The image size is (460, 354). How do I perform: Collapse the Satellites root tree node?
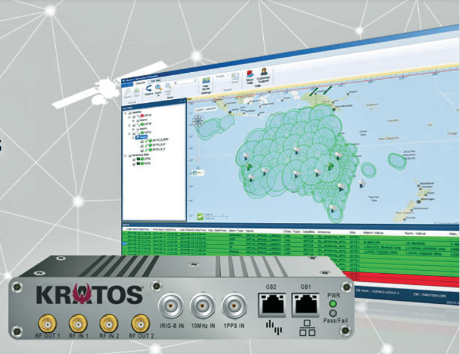coord(125,113)
